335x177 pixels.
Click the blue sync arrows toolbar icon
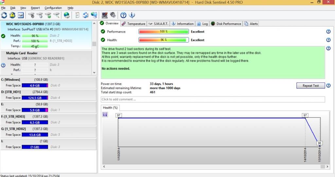[85, 15]
